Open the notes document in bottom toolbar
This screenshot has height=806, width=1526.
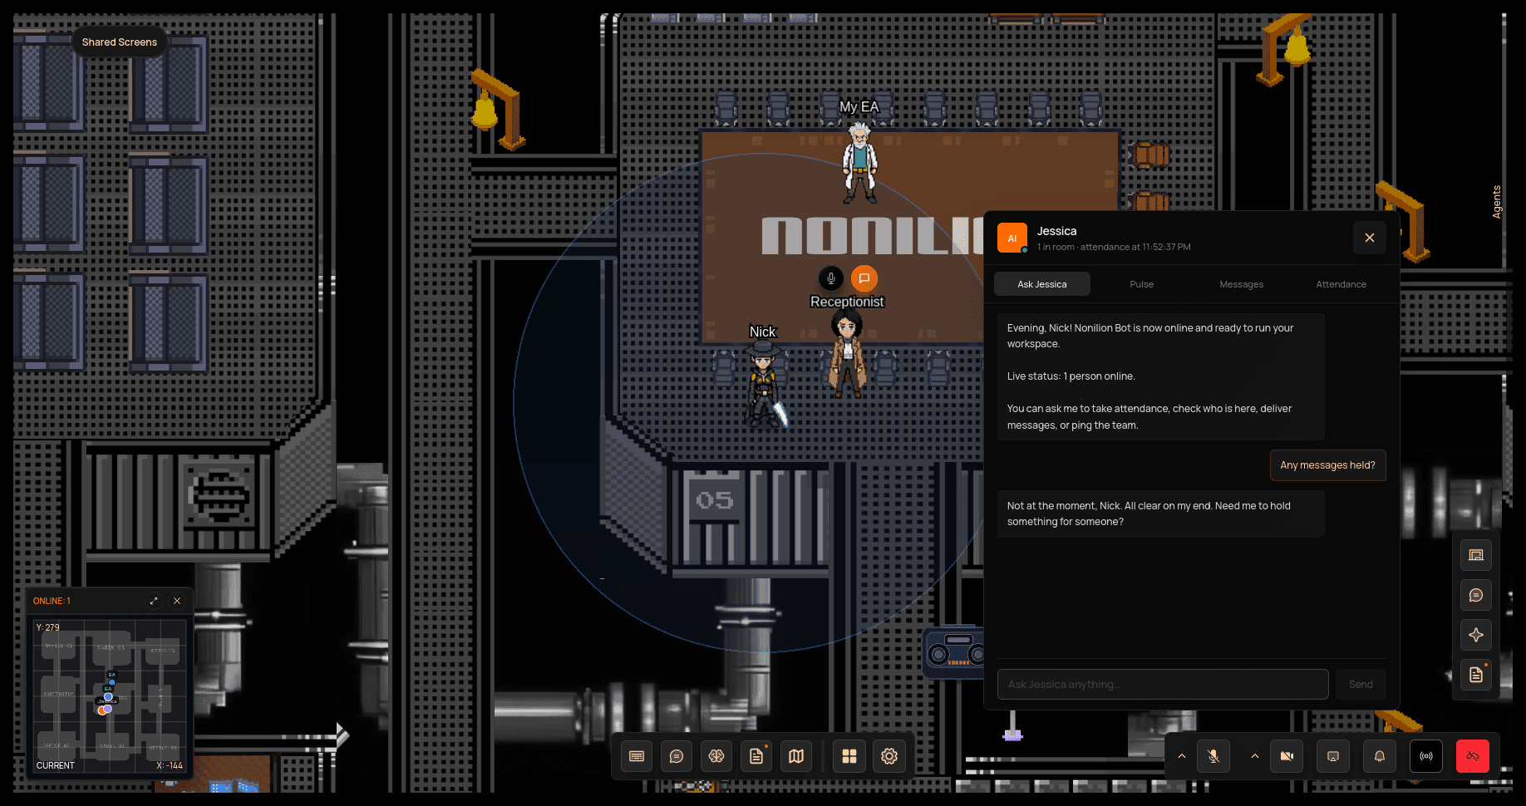pyautogui.click(x=756, y=756)
